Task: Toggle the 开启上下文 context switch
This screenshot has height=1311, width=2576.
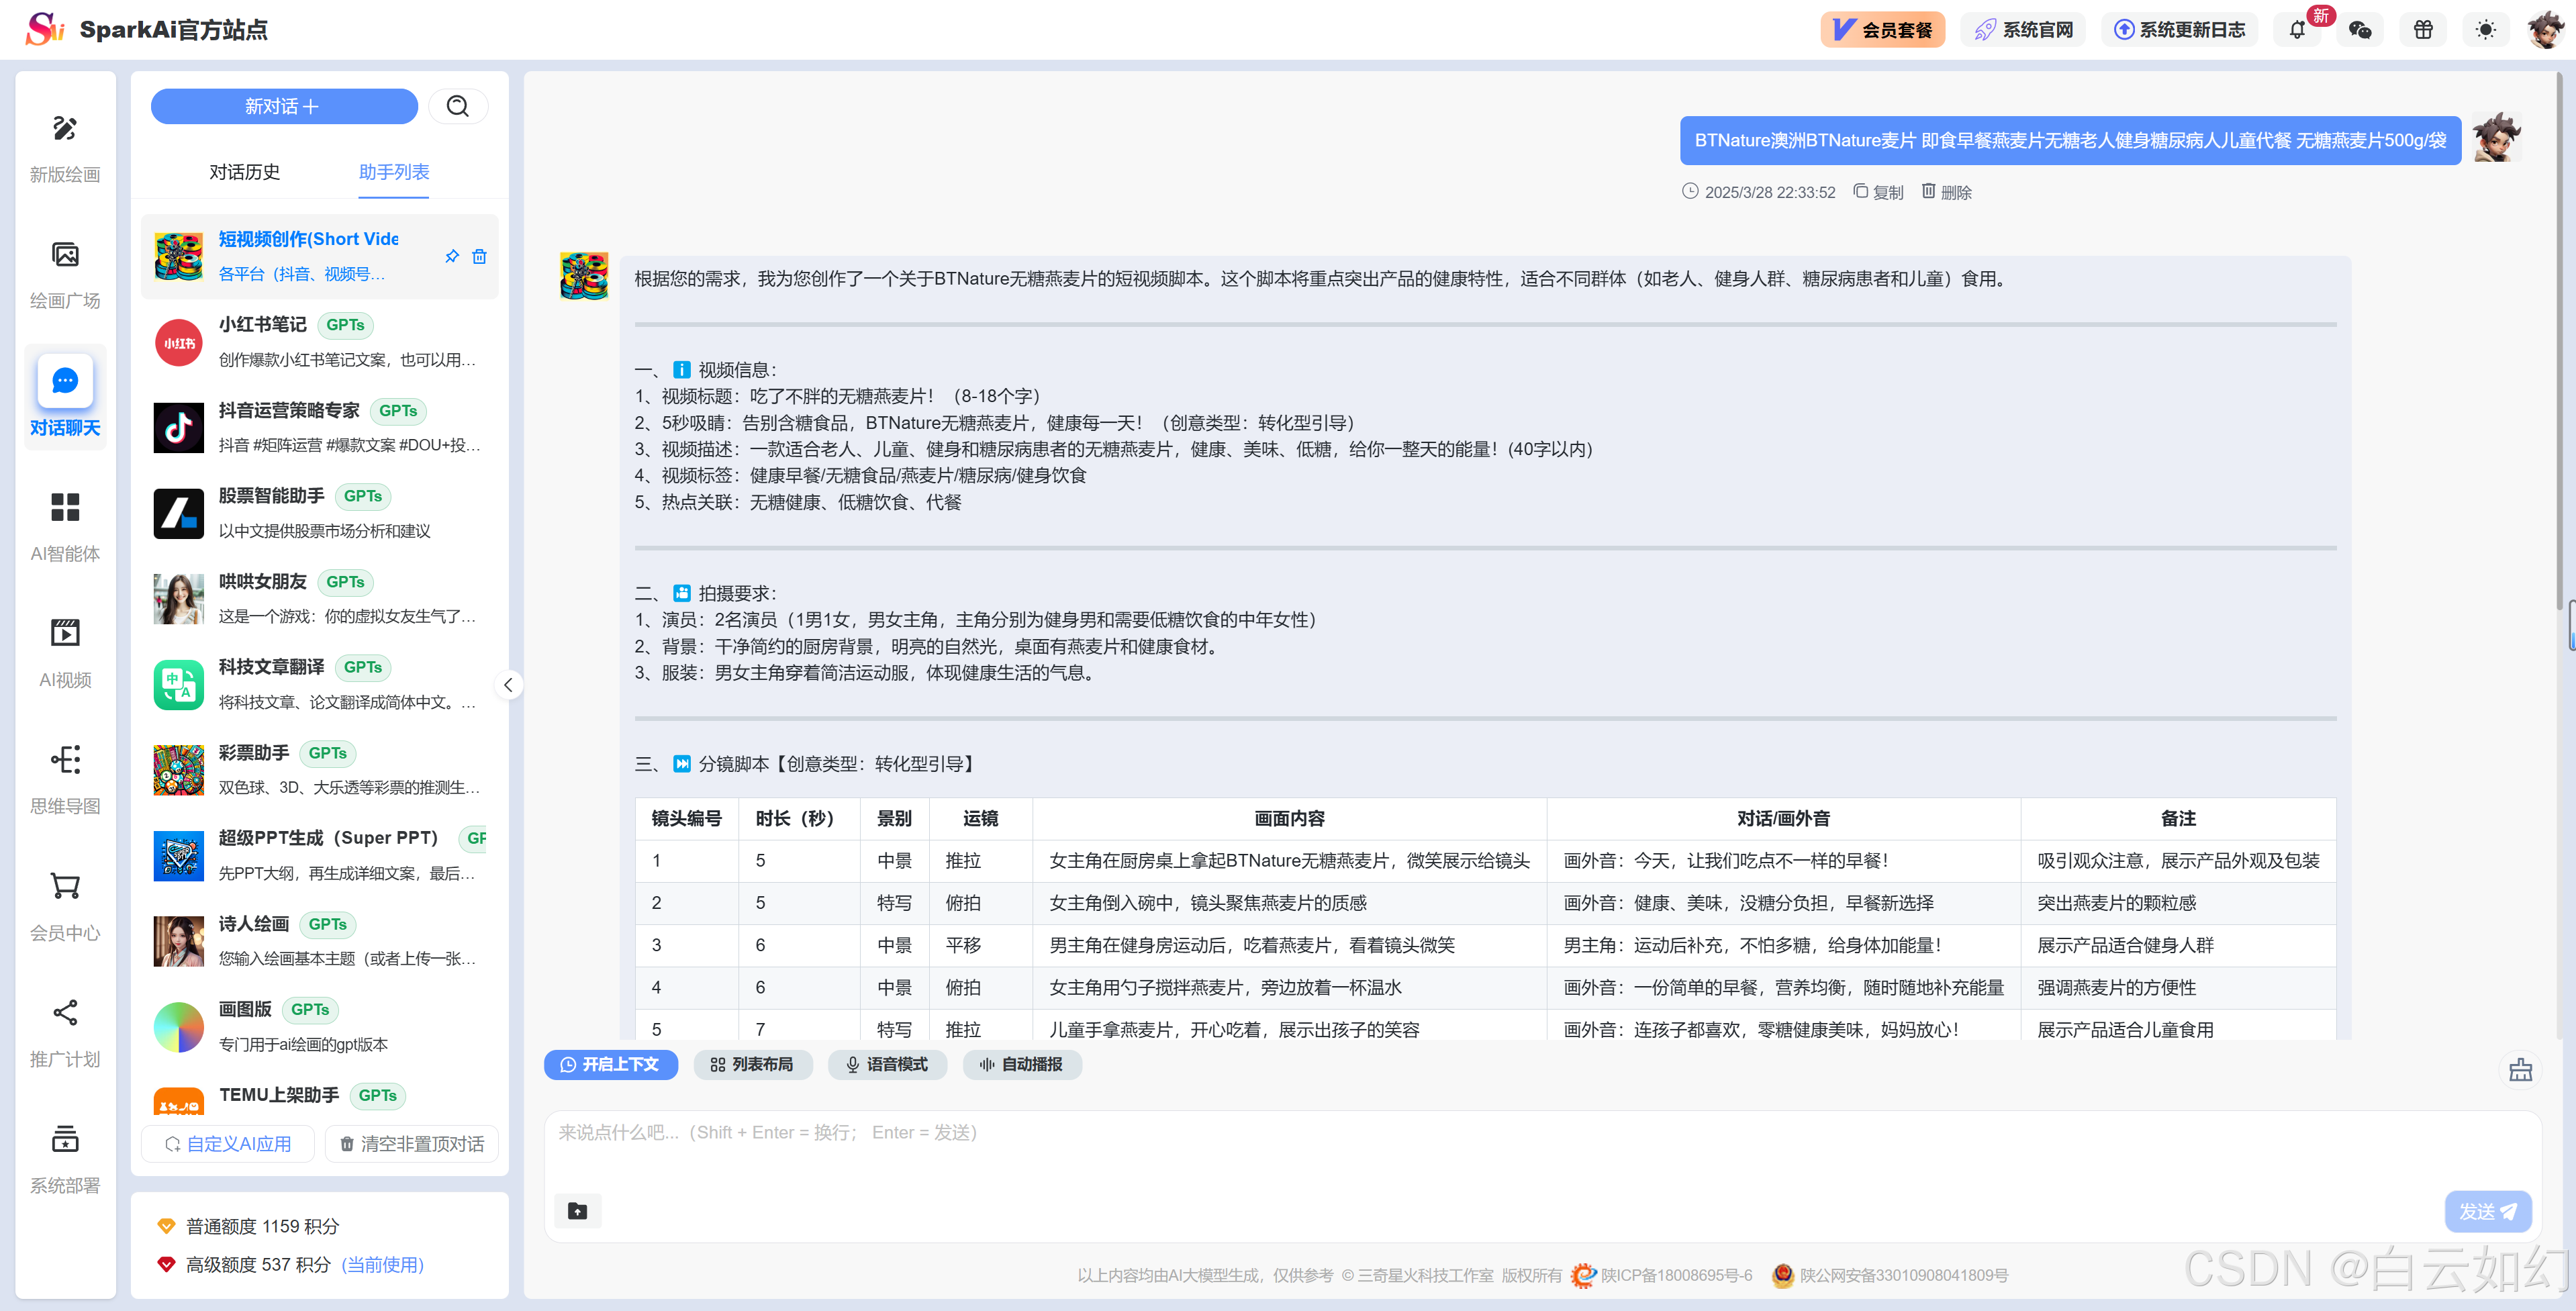Action: (610, 1064)
